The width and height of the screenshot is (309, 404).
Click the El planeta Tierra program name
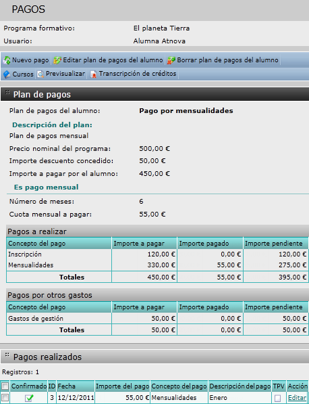click(x=161, y=28)
